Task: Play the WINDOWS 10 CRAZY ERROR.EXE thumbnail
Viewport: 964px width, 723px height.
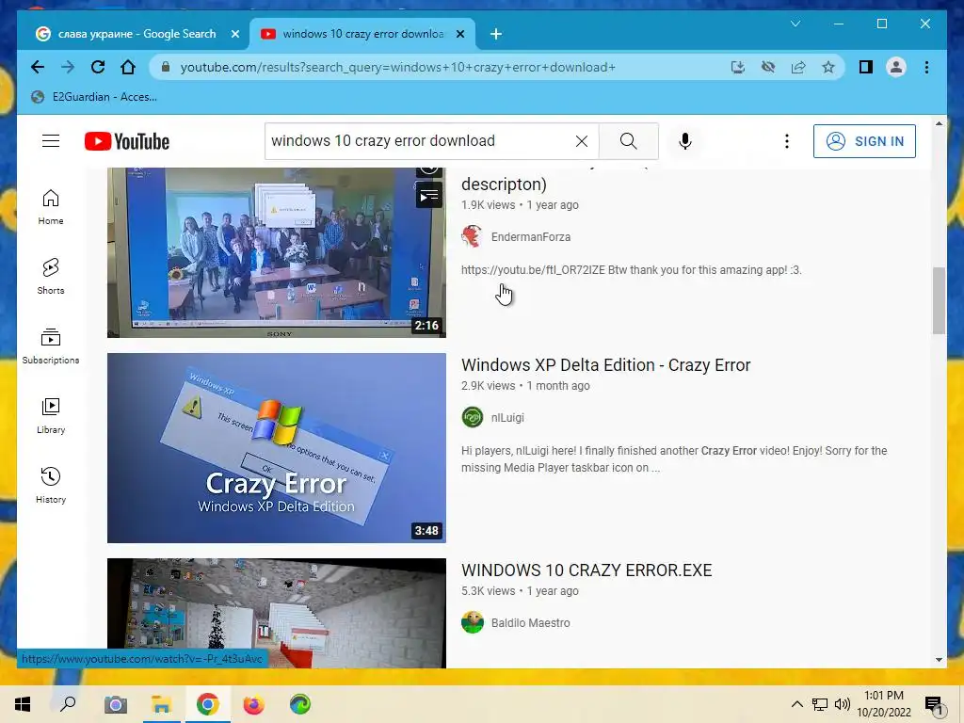Action: pyautogui.click(x=276, y=613)
